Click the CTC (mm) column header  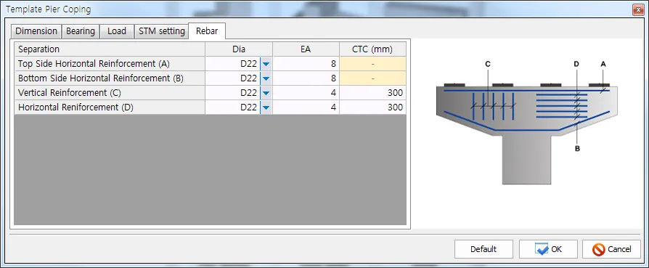[x=373, y=49]
